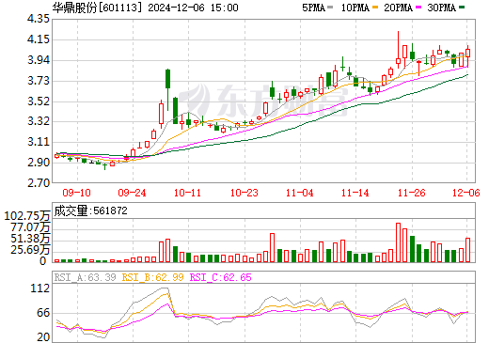
Task: Click the 25.69万 volume axis label
Action: coord(30,250)
